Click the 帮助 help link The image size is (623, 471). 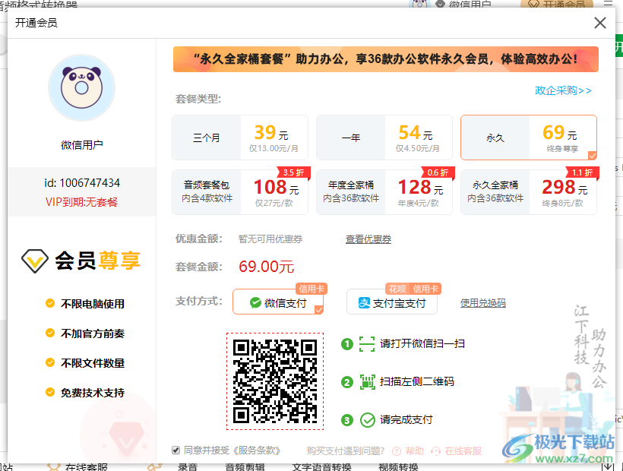coord(414,451)
